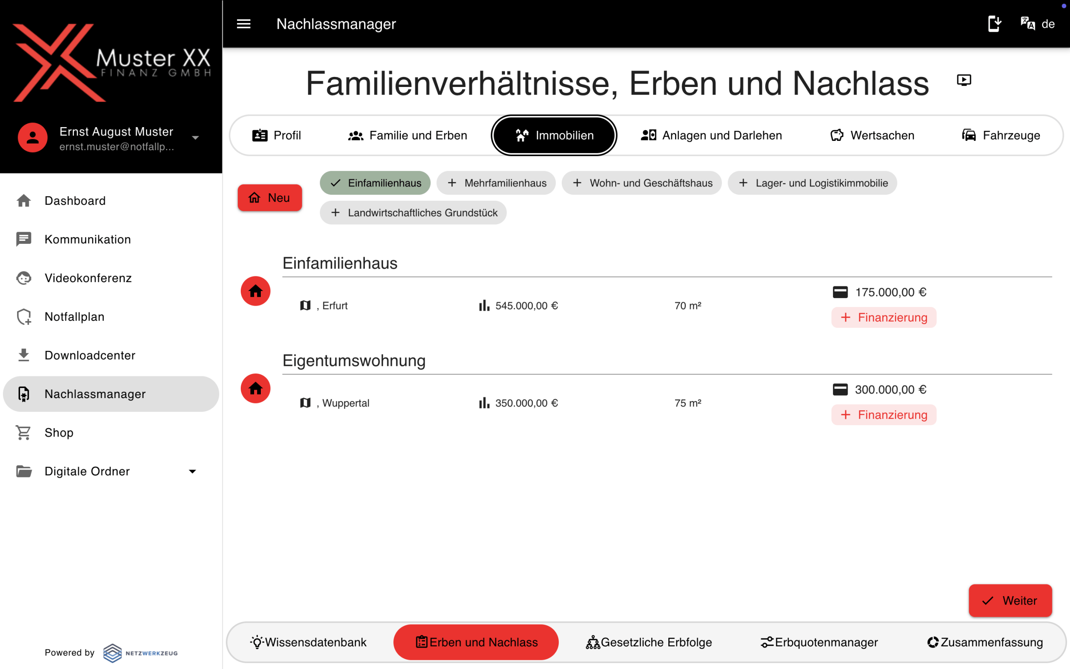This screenshot has width=1070, height=669.
Task: Add Wohn- und Geschäftshaus chip
Action: pyautogui.click(x=642, y=183)
